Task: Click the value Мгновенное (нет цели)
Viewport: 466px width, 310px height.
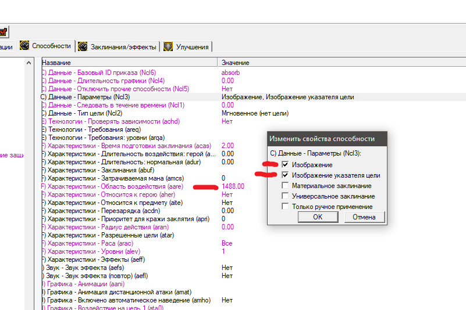Action: (x=255, y=113)
